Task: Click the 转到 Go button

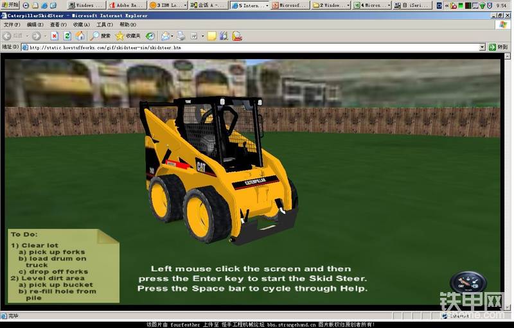Action: coord(499,47)
